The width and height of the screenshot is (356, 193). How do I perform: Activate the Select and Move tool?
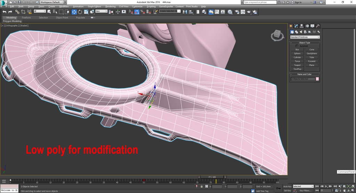click(x=74, y=12)
